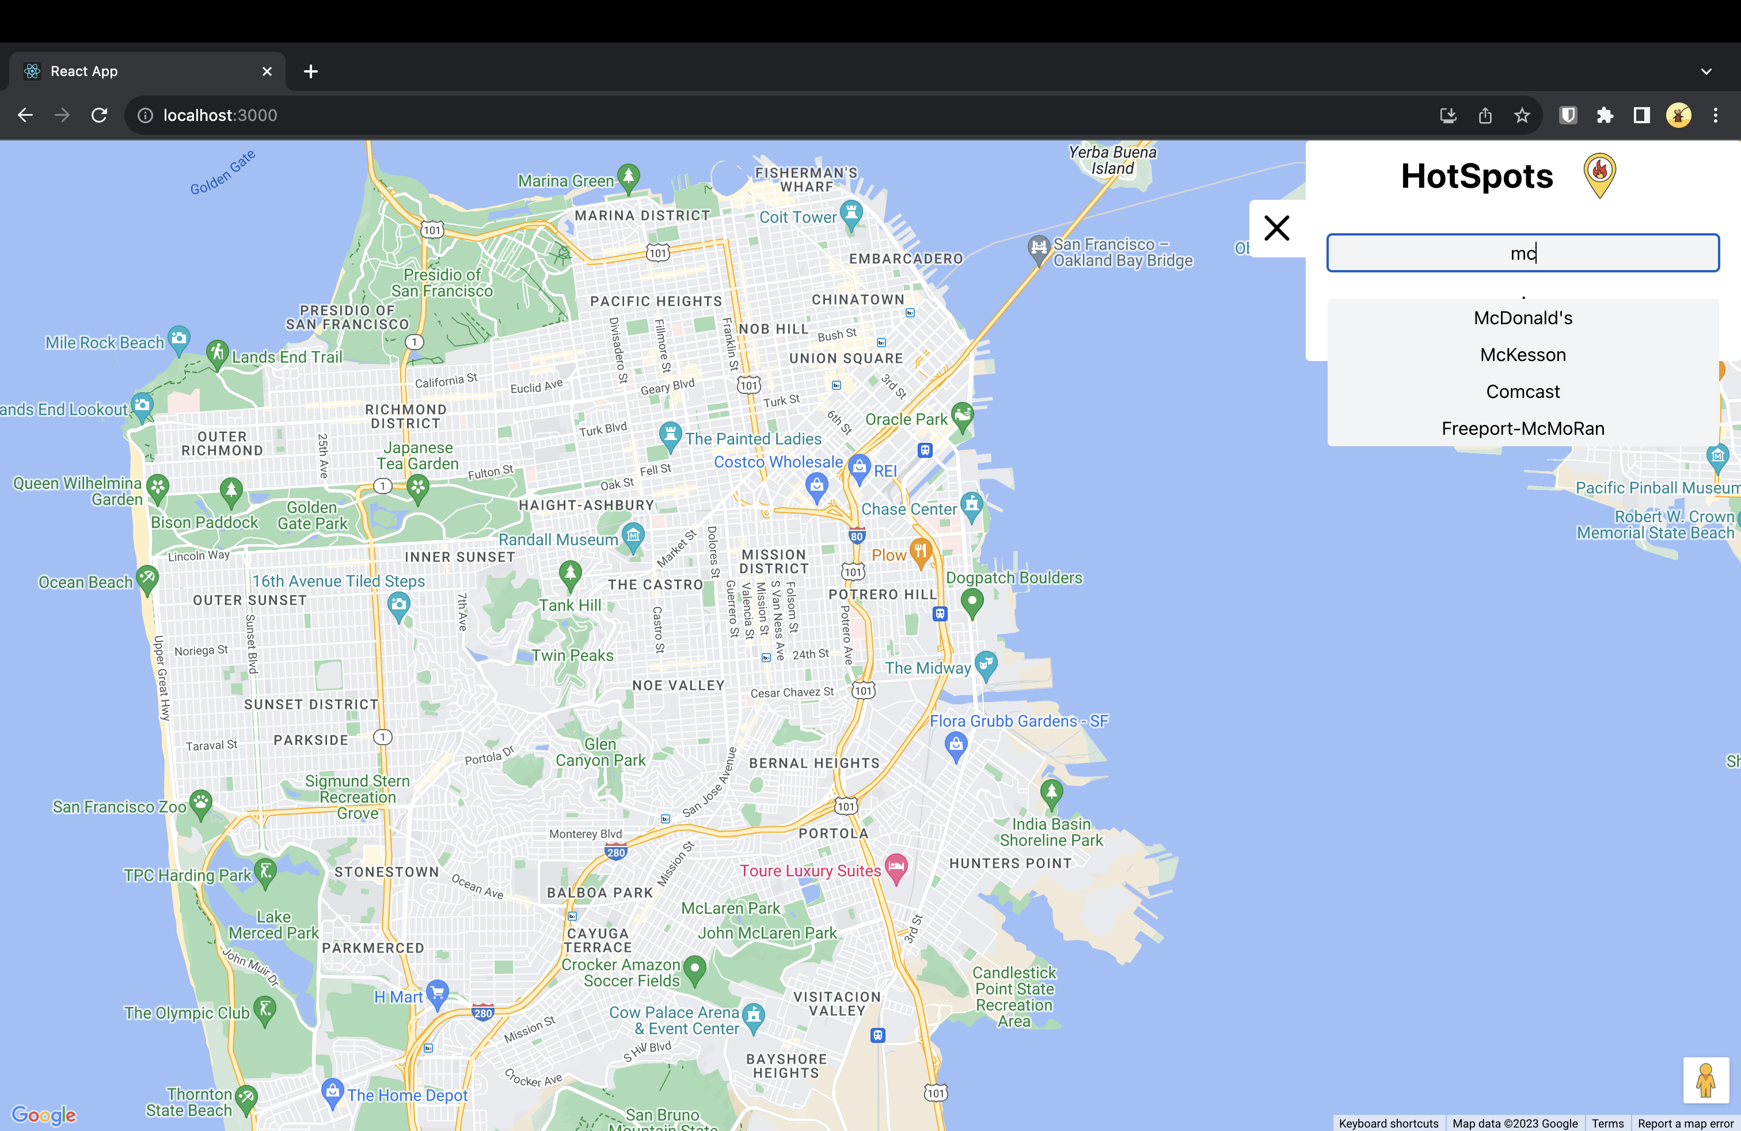The image size is (1741, 1131).
Task: Click the Street View pegman icon
Action: click(x=1705, y=1080)
